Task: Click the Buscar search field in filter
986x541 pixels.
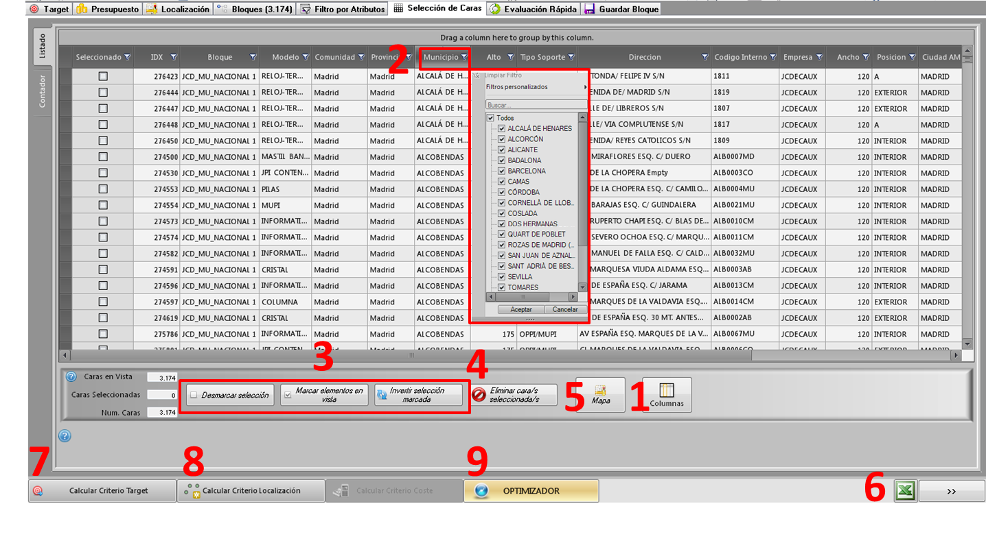Action: (x=536, y=106)
